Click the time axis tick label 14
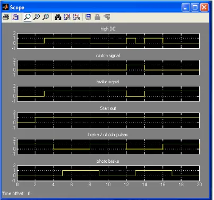 pos(144,185)
